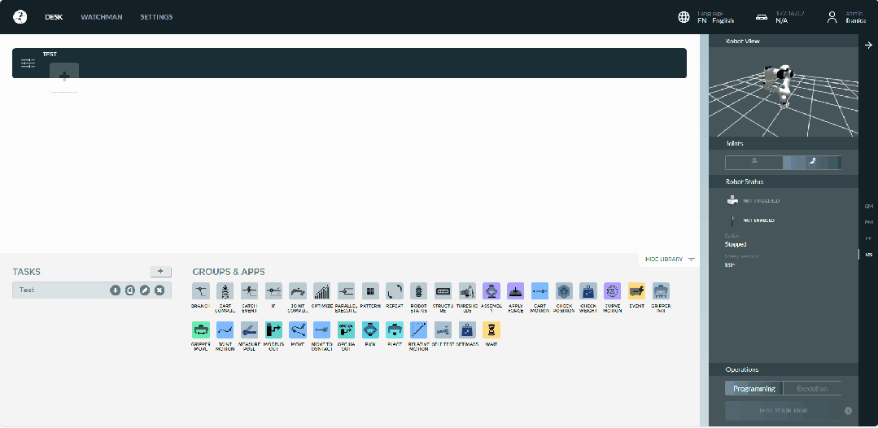The width and height of the screenshot is (878, 428).
Task: Select the Joint Compliance app icon
Action: (x=297, y=291)
